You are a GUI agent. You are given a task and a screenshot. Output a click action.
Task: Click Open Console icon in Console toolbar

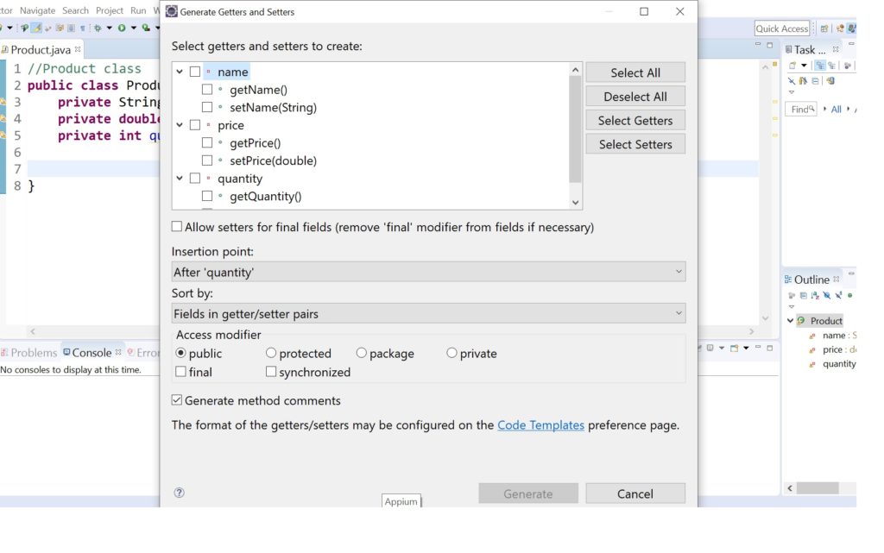point(734,348)
